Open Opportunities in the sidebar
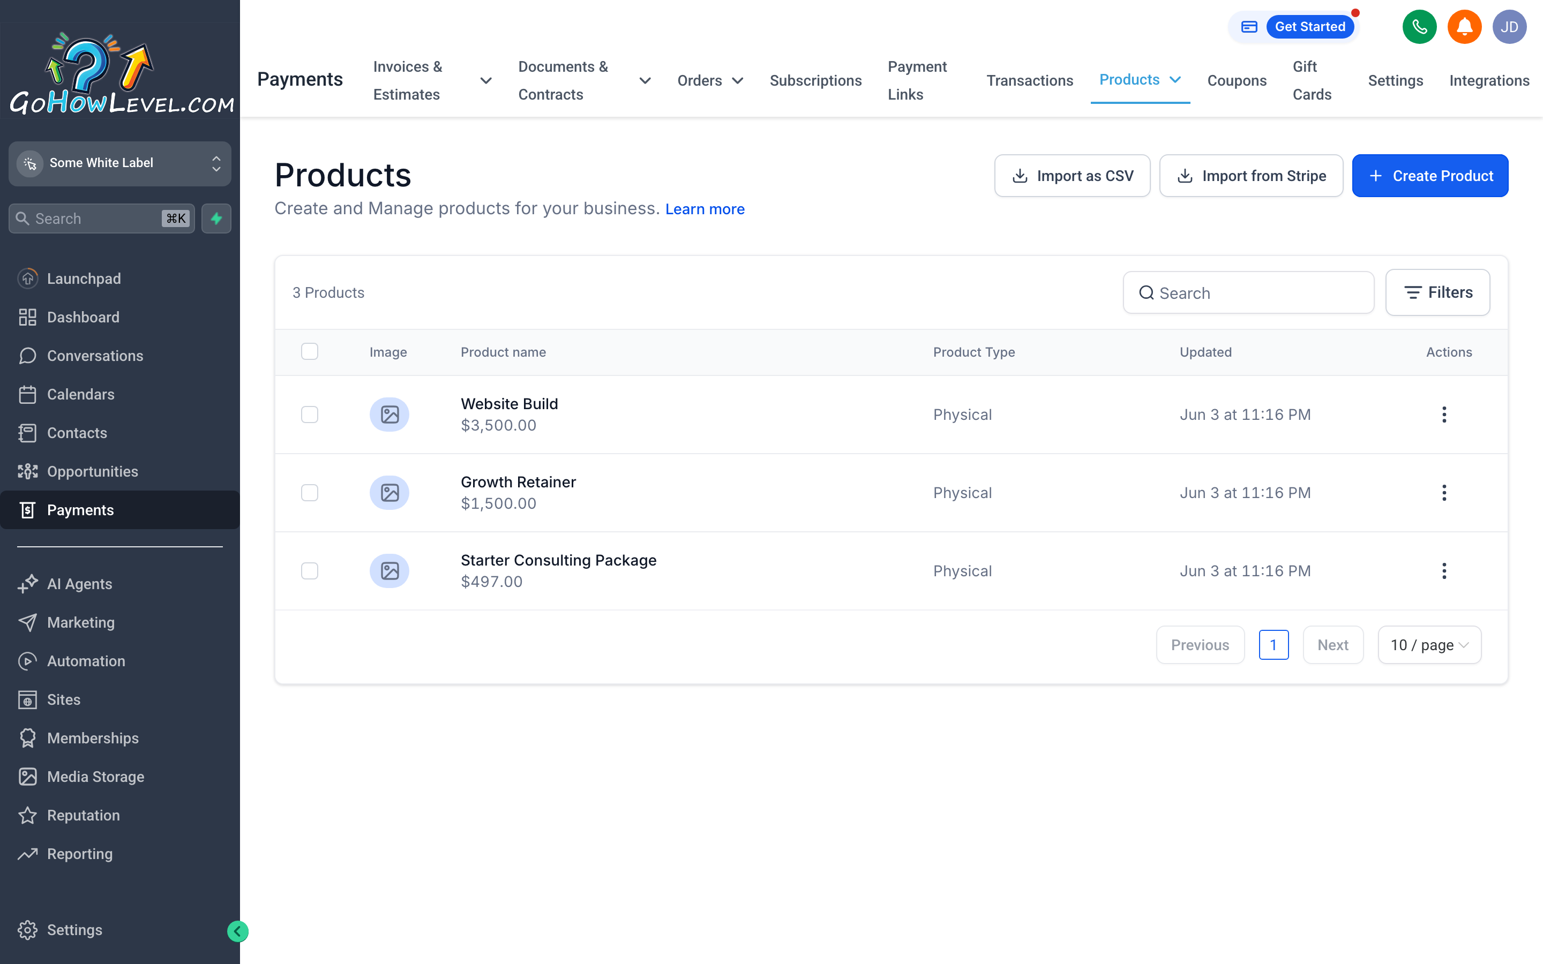Viewport: 1543px width, 964px height. coord(120,471)
